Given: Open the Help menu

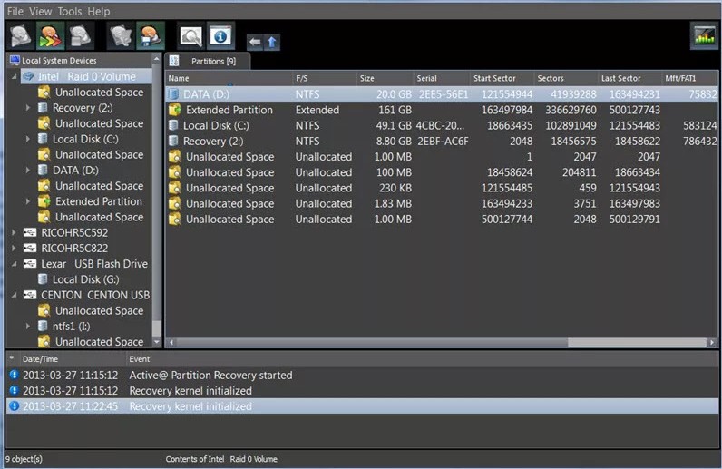Looking at the screenshot, I should tap(99, 12).
